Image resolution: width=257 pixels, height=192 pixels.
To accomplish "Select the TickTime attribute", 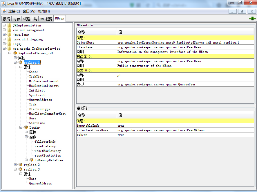I will click(x=36, y=76).
